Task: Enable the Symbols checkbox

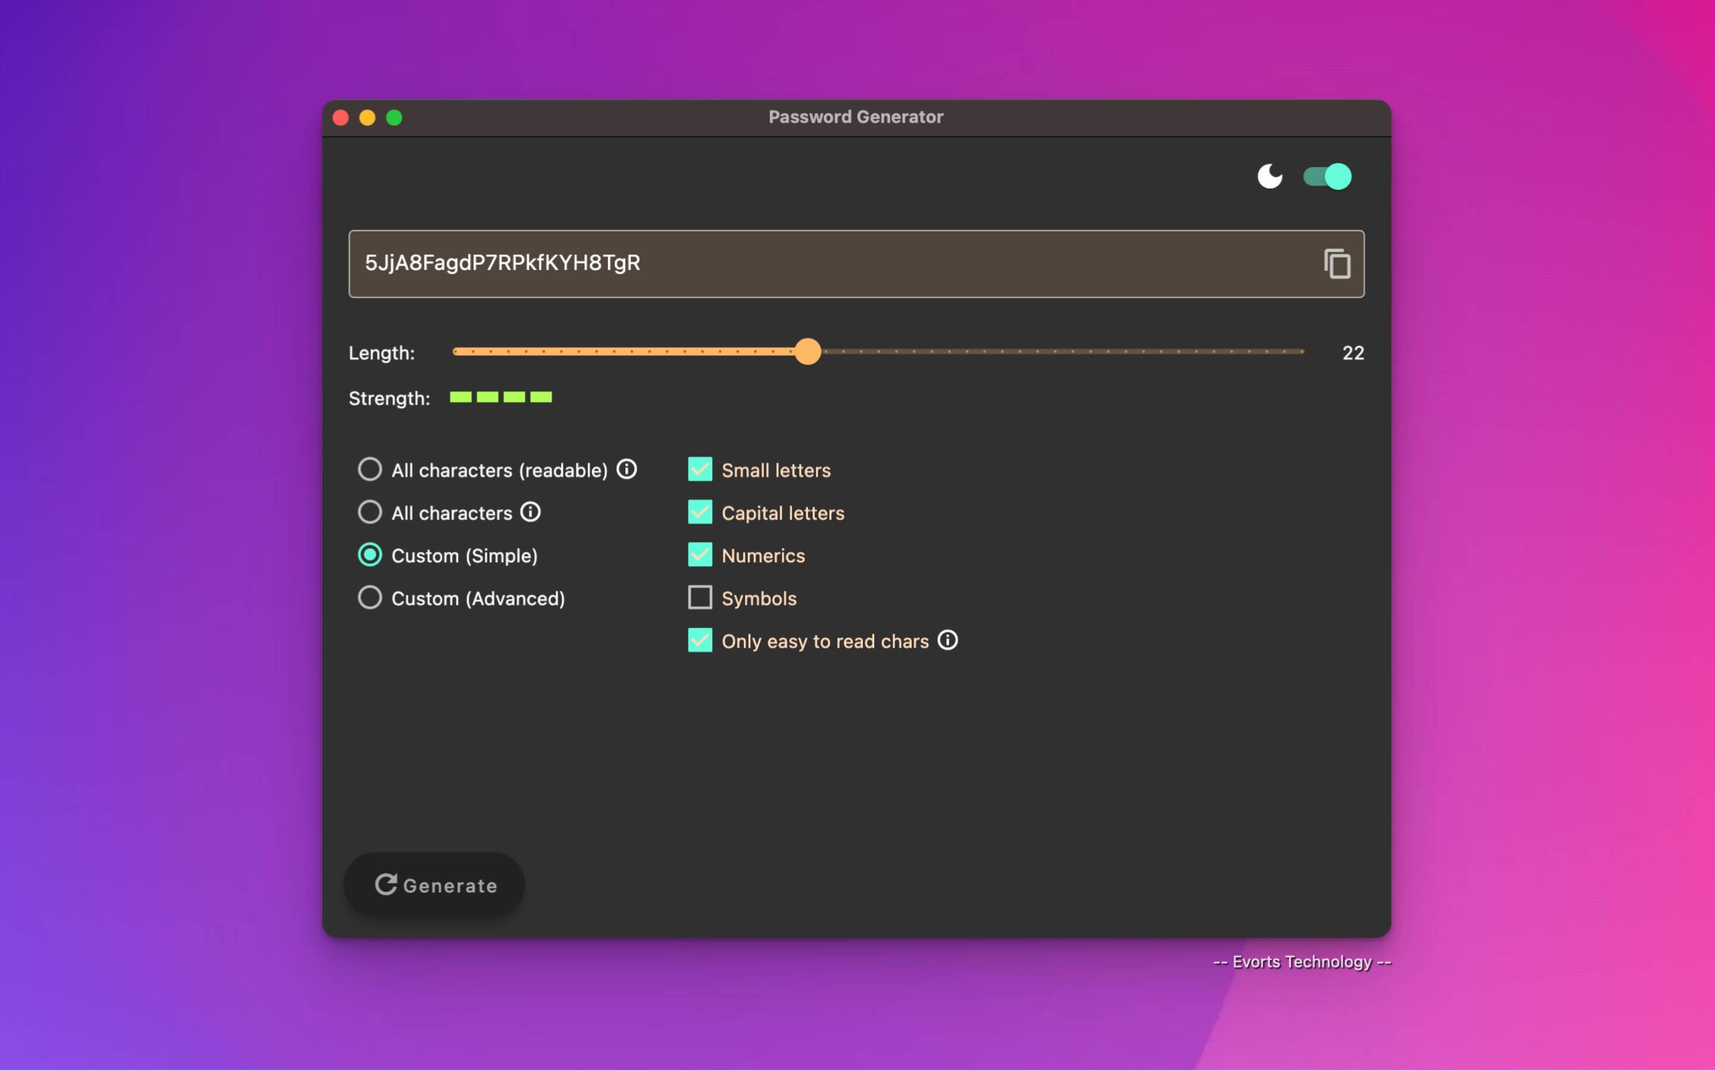Action: [700, 597]
